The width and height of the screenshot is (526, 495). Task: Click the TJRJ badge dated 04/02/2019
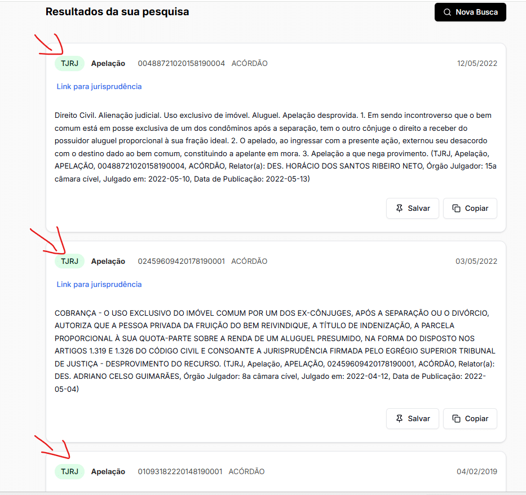(69, 472)
